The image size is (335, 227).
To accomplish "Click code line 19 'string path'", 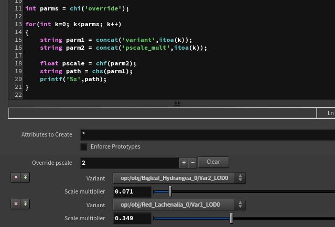I will (x=87, y=72).
